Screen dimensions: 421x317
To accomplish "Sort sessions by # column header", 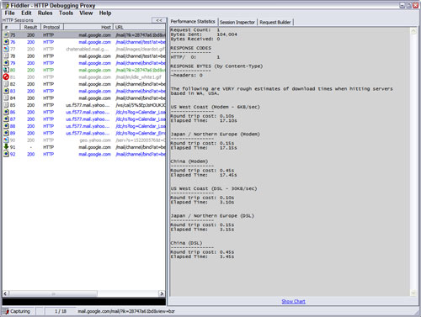I will 11,27.
